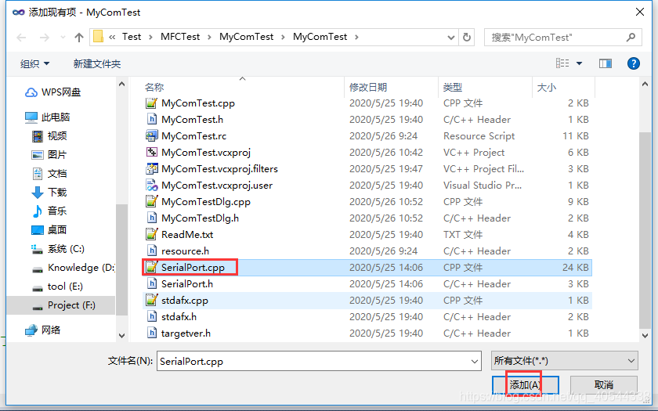This screenshot has height=411, width=658.
Task: Click the MyComTest.vcxproj.filters icon
Action: tap(151, 168)
